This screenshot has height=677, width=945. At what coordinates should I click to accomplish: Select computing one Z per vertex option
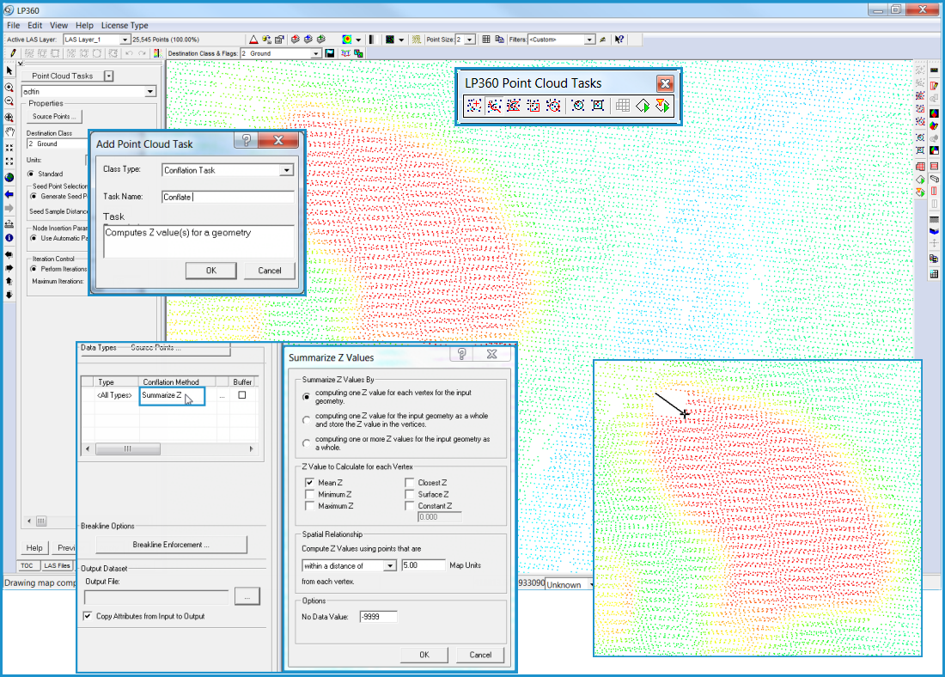click(x=306, y=397)
